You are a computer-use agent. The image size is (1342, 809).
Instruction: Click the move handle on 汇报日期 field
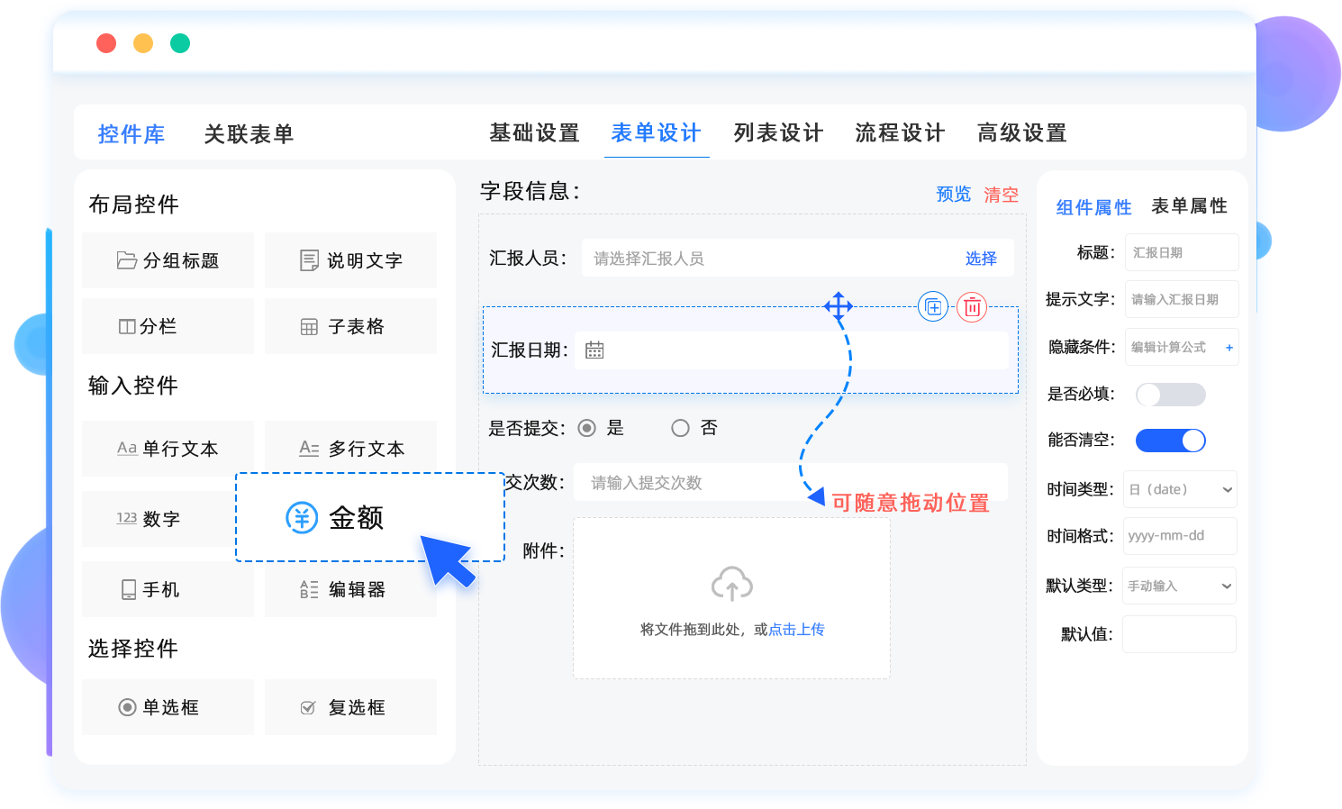839,306
